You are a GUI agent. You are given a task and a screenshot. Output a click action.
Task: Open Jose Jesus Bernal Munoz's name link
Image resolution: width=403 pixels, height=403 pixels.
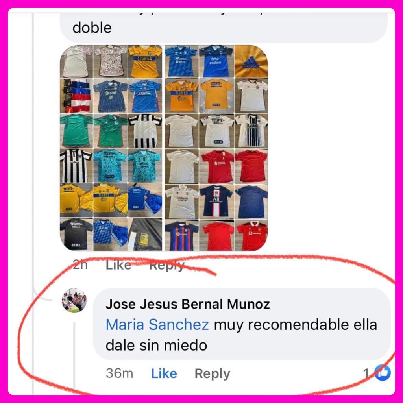pyautogui.click(x=188, y=304)
